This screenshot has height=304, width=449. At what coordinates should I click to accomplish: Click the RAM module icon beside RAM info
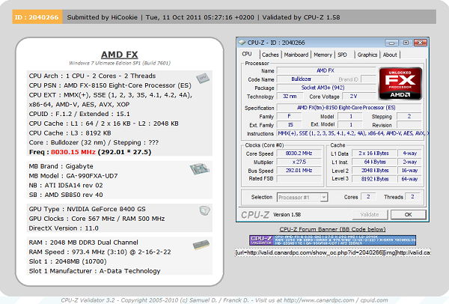(x=201, y=245)
